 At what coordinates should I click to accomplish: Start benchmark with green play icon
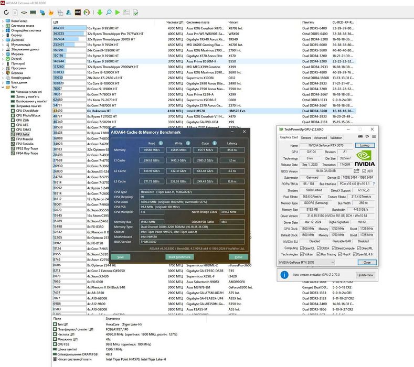[x=118, y=13]
